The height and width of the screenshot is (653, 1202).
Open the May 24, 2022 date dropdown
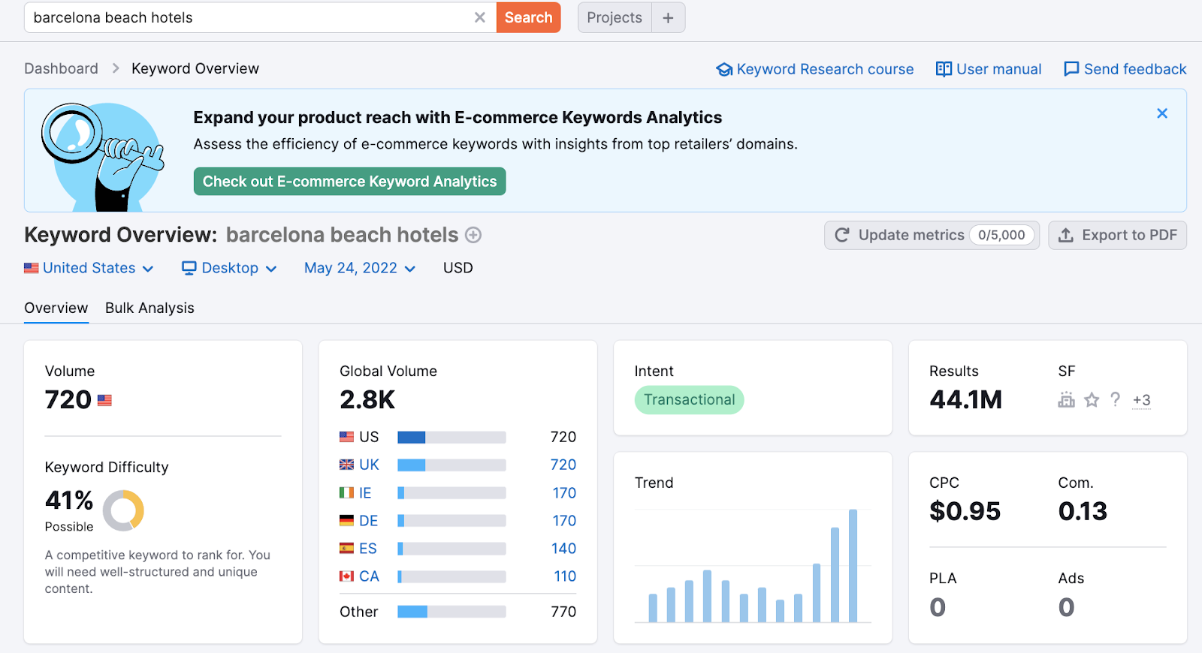coord(359,268)
